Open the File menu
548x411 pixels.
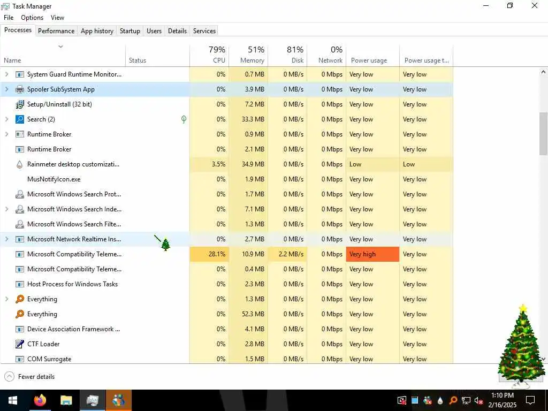click(9, 18)
